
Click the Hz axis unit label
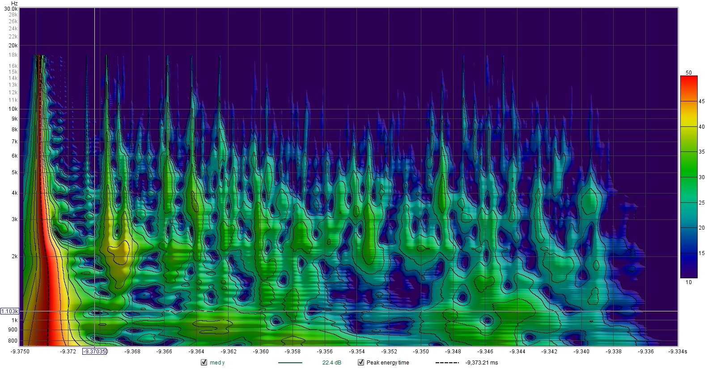(x=14, y=3)
